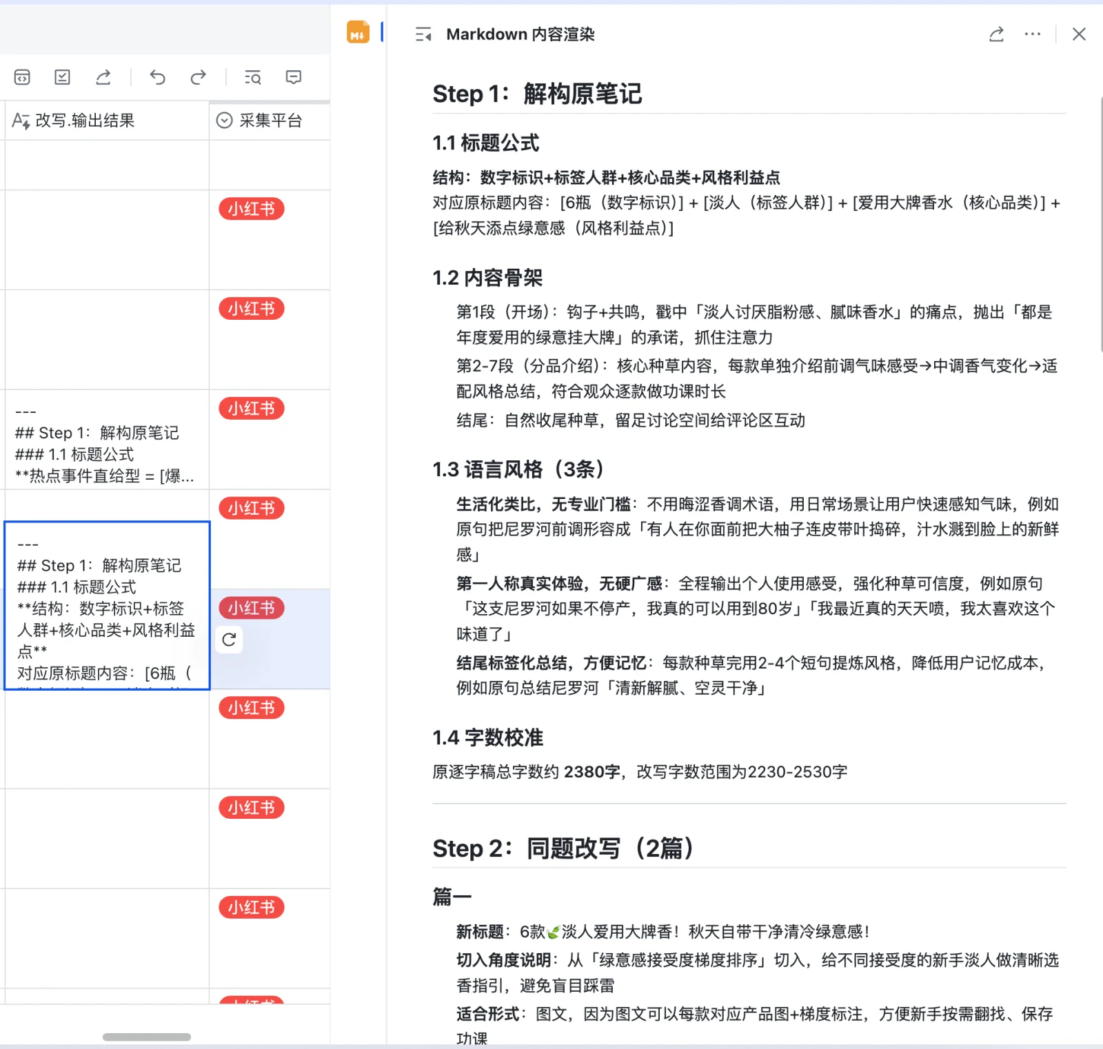Open the comments icon in toolbar

(294, 77)
